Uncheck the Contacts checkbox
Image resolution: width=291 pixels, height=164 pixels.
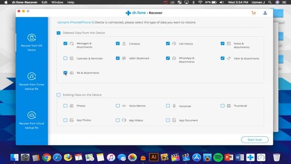pos(118,44)
